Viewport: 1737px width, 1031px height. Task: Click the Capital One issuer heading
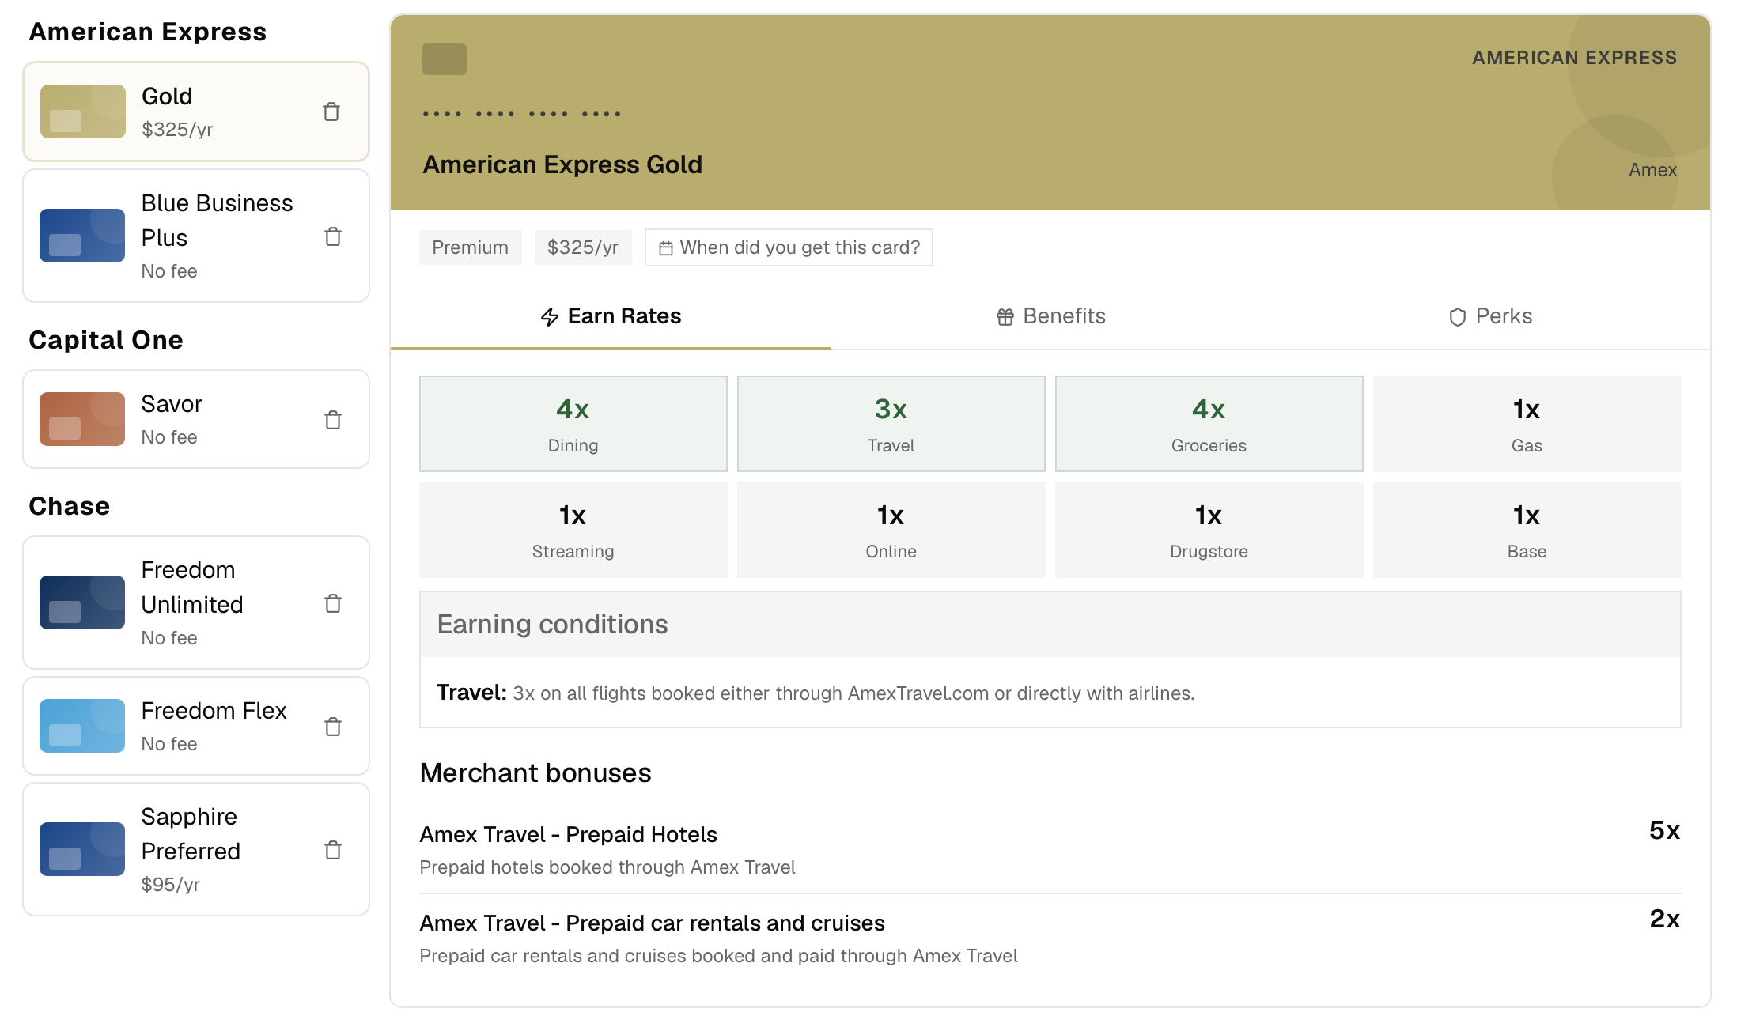click(106, 340)
